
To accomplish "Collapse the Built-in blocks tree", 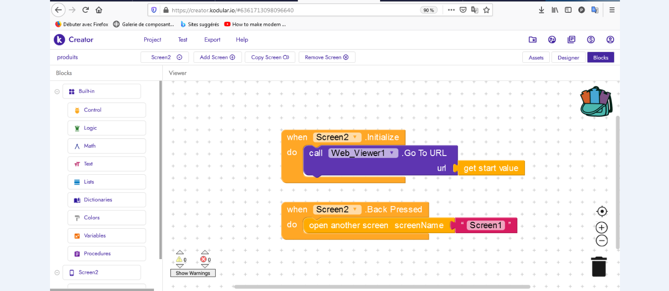I will click(x=57, y=92).
